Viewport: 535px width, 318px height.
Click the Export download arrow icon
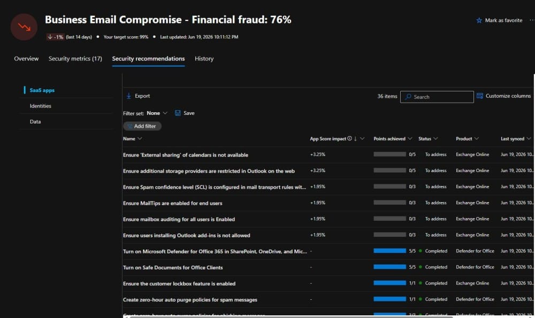click(128, 96)
